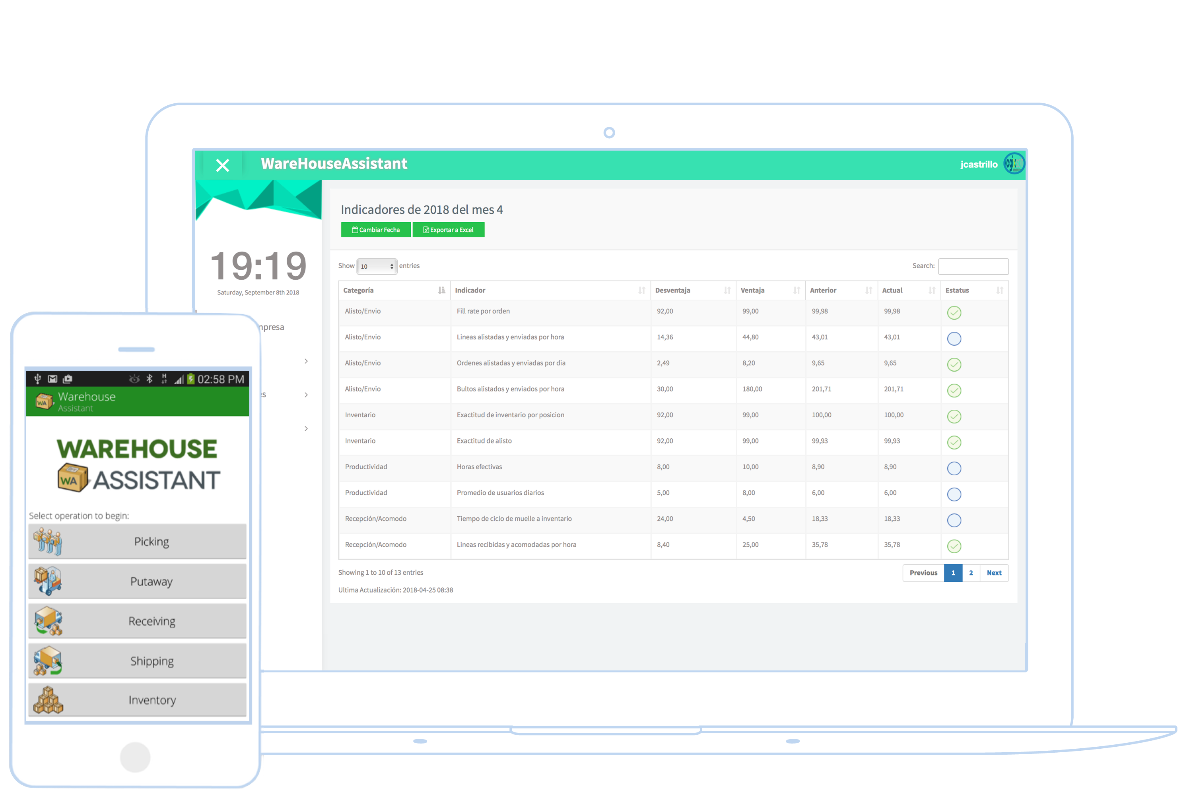
Task: Tap the WA box icon in phone header
Action: [44, 401]
